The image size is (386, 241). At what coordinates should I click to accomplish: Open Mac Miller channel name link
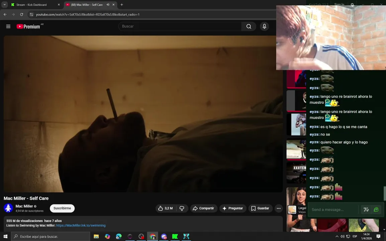[x=24, y=206]
